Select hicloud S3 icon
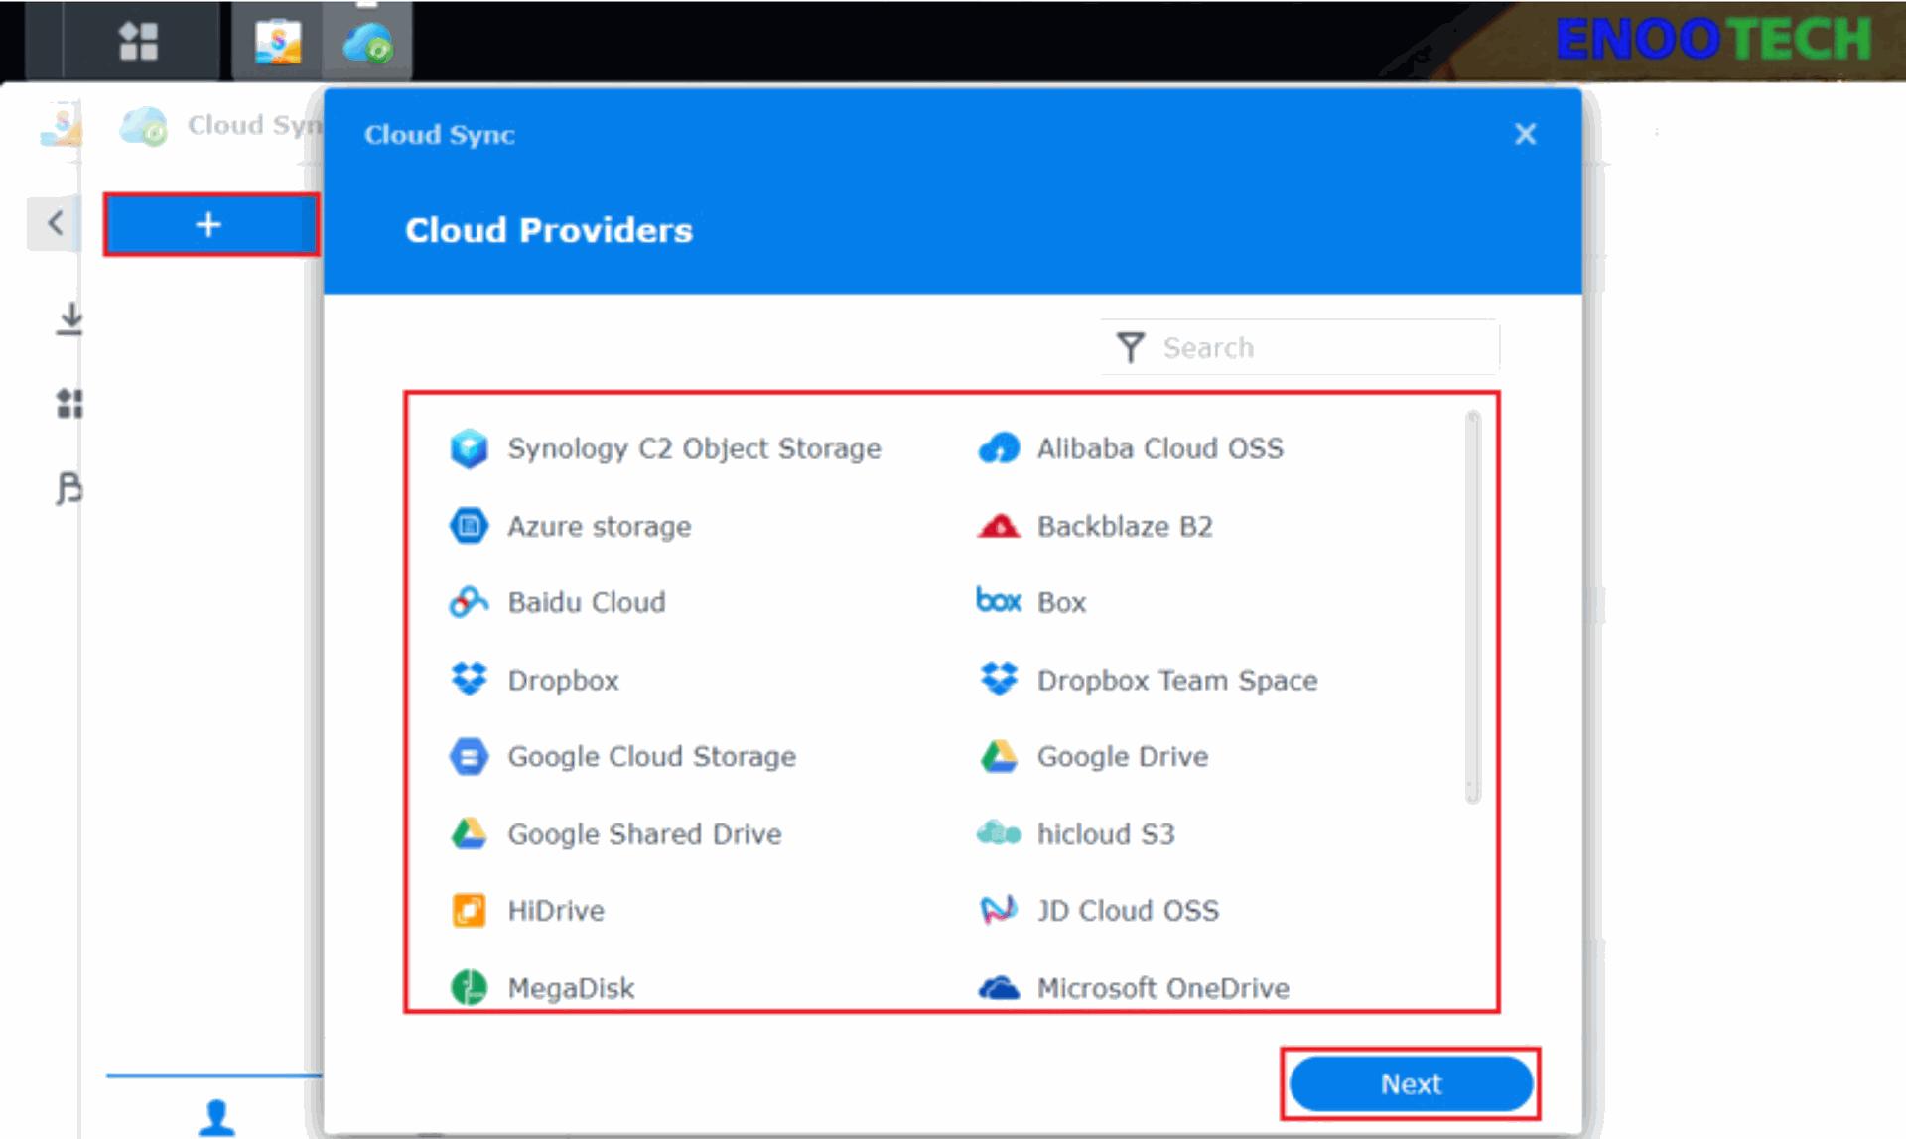The image size is (1906, 1139). [x=999, y=833]
